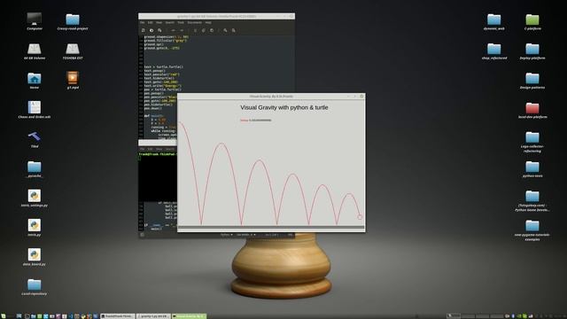Click the Ln/Col indicator in editor status bar
Image resolution: width=567 pixels, height=319 pixels.
[x=272, y=235]
